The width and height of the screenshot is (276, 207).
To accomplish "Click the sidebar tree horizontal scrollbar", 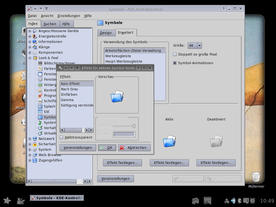I will (x=60, y=181).
